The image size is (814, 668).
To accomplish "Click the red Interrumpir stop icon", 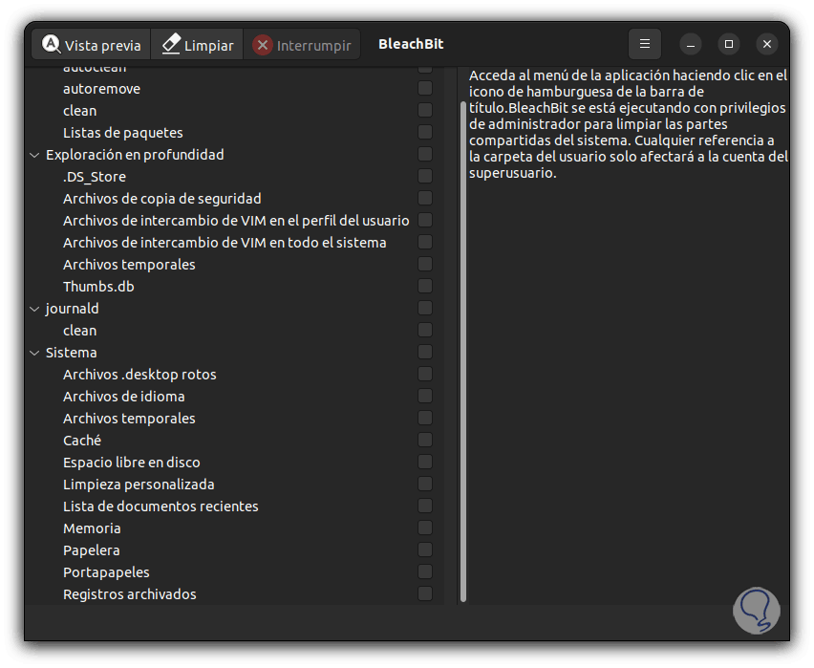I will tap(263, 45).
